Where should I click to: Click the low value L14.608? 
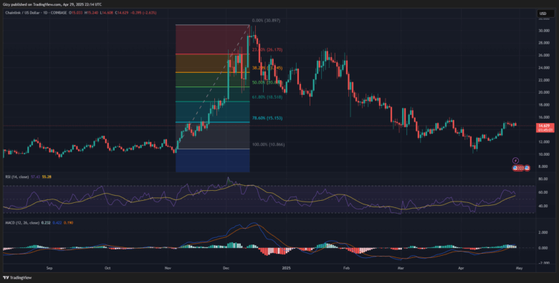tap(107, 13)
